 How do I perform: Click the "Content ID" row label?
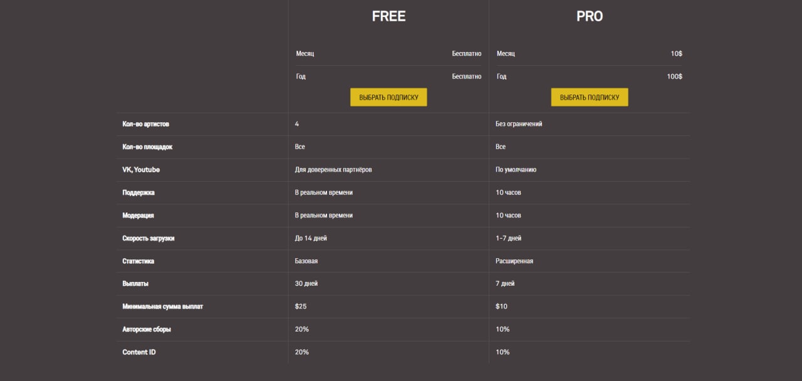click(139, 352)
